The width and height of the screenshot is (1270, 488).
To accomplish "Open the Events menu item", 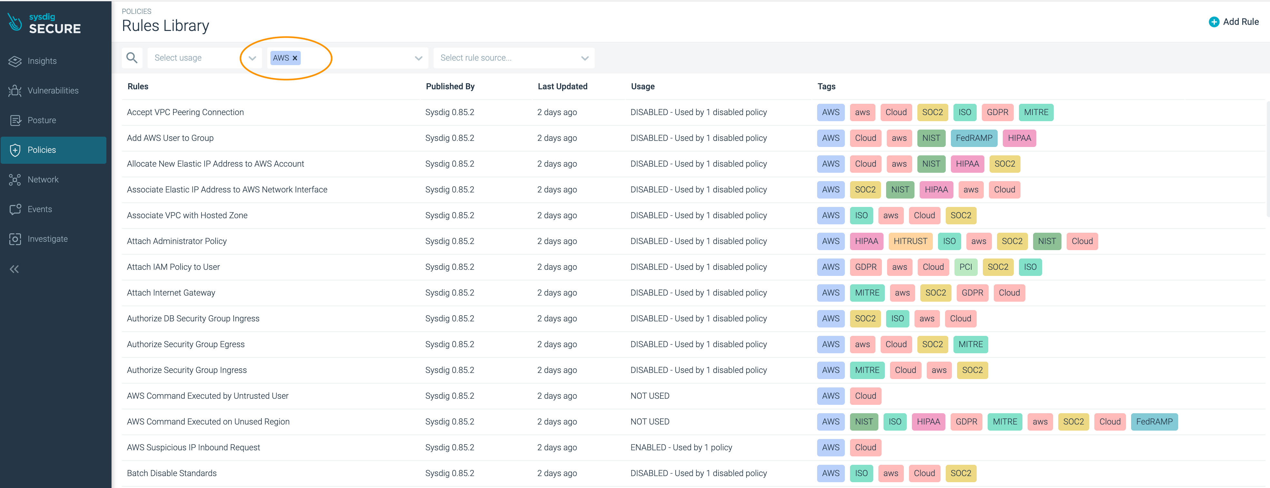I will coord(40,209).
